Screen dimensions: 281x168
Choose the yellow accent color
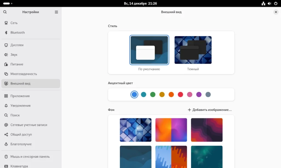(x=162, y=95)
